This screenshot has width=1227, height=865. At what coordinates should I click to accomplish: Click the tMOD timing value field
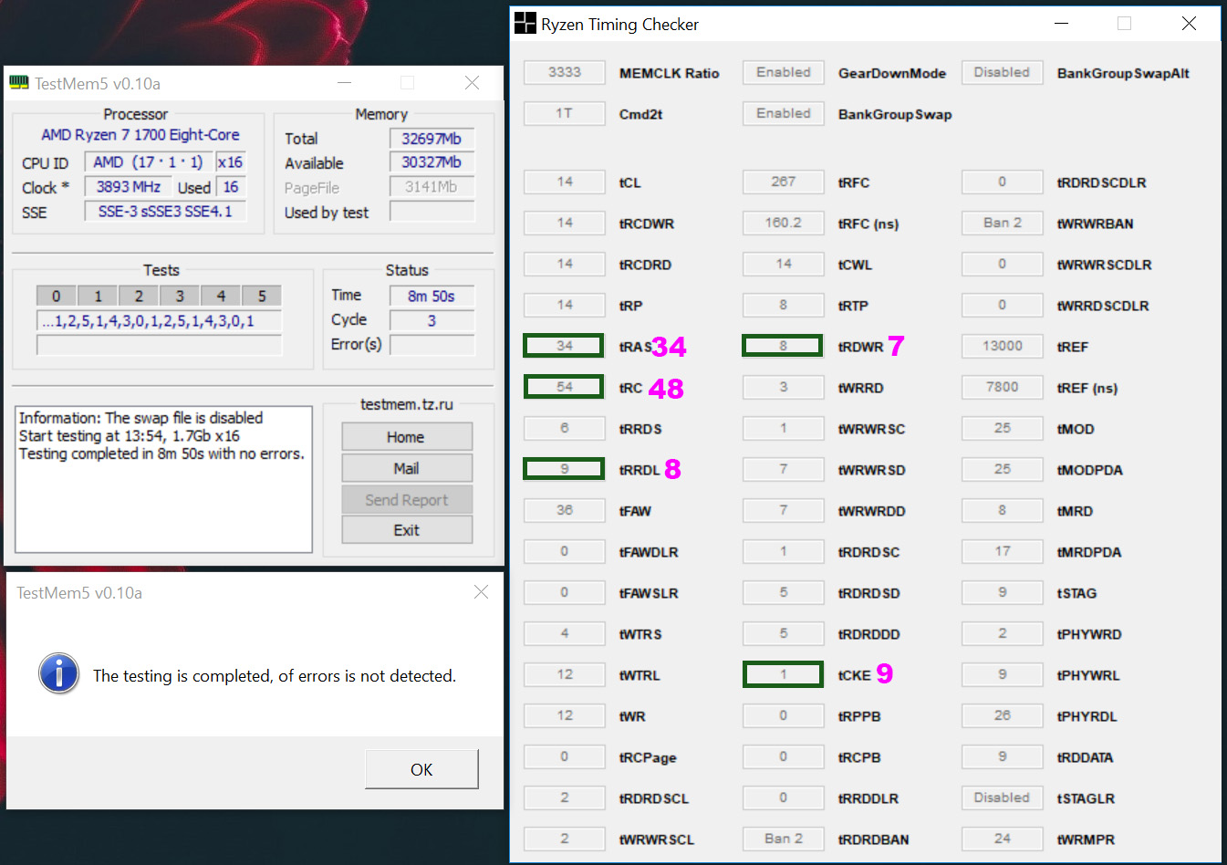pyautogui.click(x=1003, y=428)
